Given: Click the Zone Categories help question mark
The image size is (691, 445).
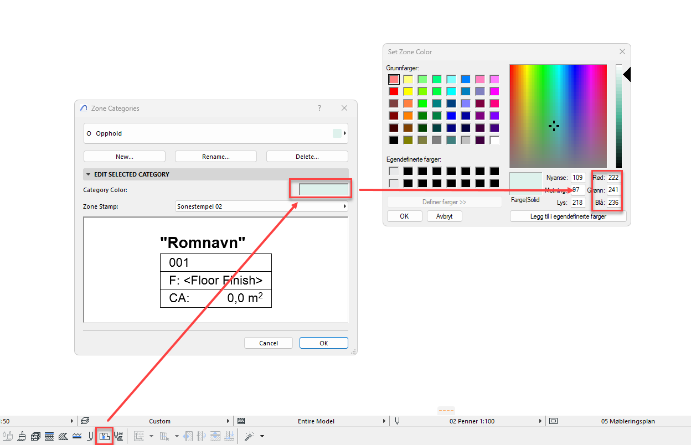Looking at the screenshot, I should pyautogui.click(x=319, y=108).
